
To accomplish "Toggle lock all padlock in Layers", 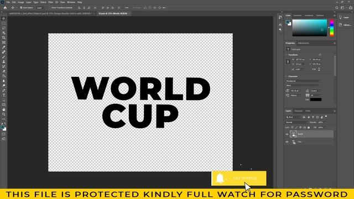I will (x=309, y=128).
